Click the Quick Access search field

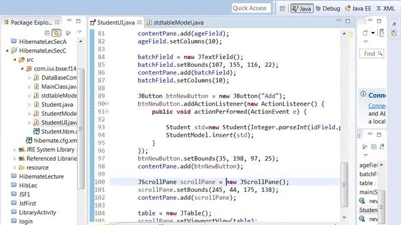click(251, 8)
